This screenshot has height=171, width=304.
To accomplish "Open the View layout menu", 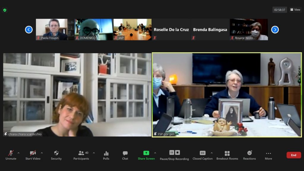I will [x=295, y=10].
